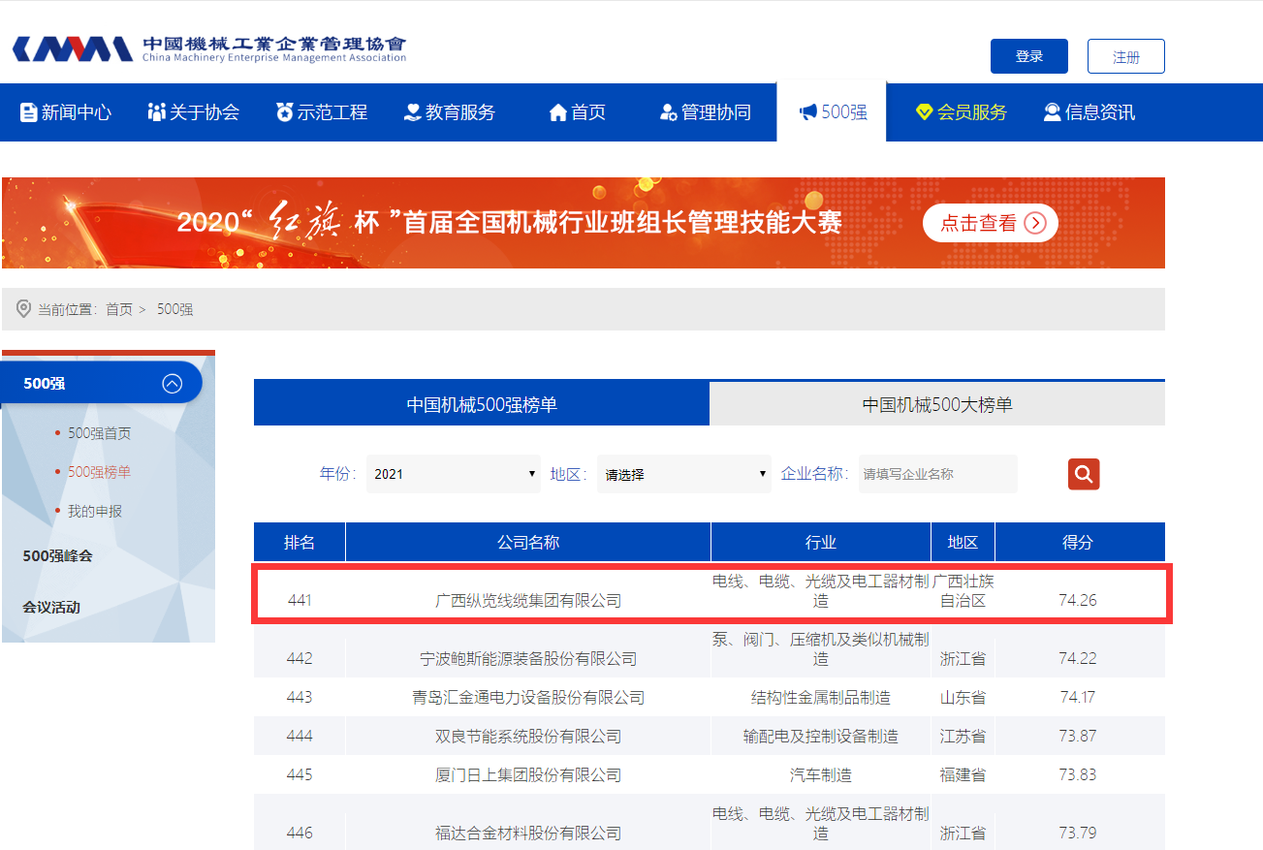
Task: Navigate to 首页 via the home icon
Action: (578, 112)
